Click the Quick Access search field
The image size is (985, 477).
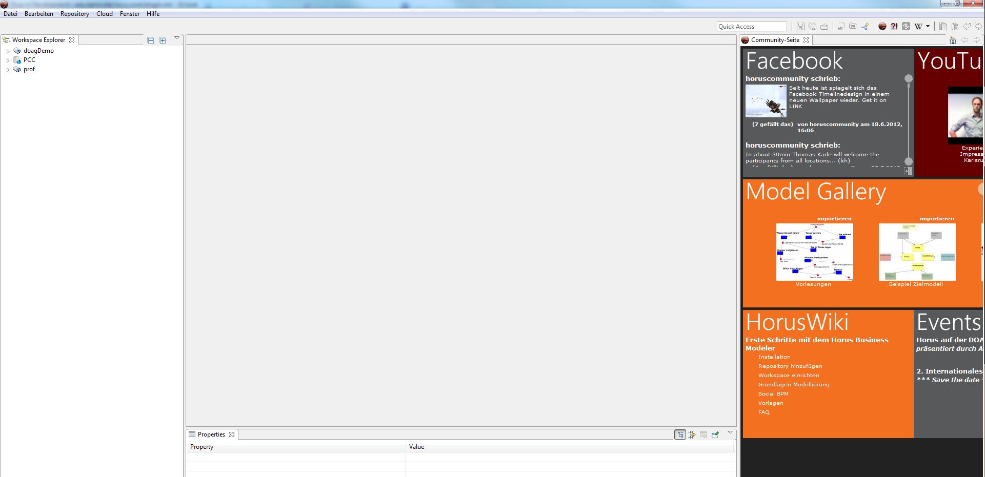tap(751, 27)
